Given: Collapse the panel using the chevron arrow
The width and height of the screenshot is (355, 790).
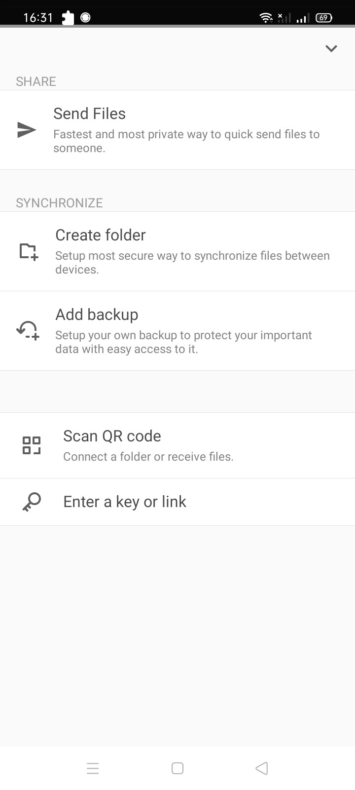Looking at the screenshot, I should tap(331, 48).
